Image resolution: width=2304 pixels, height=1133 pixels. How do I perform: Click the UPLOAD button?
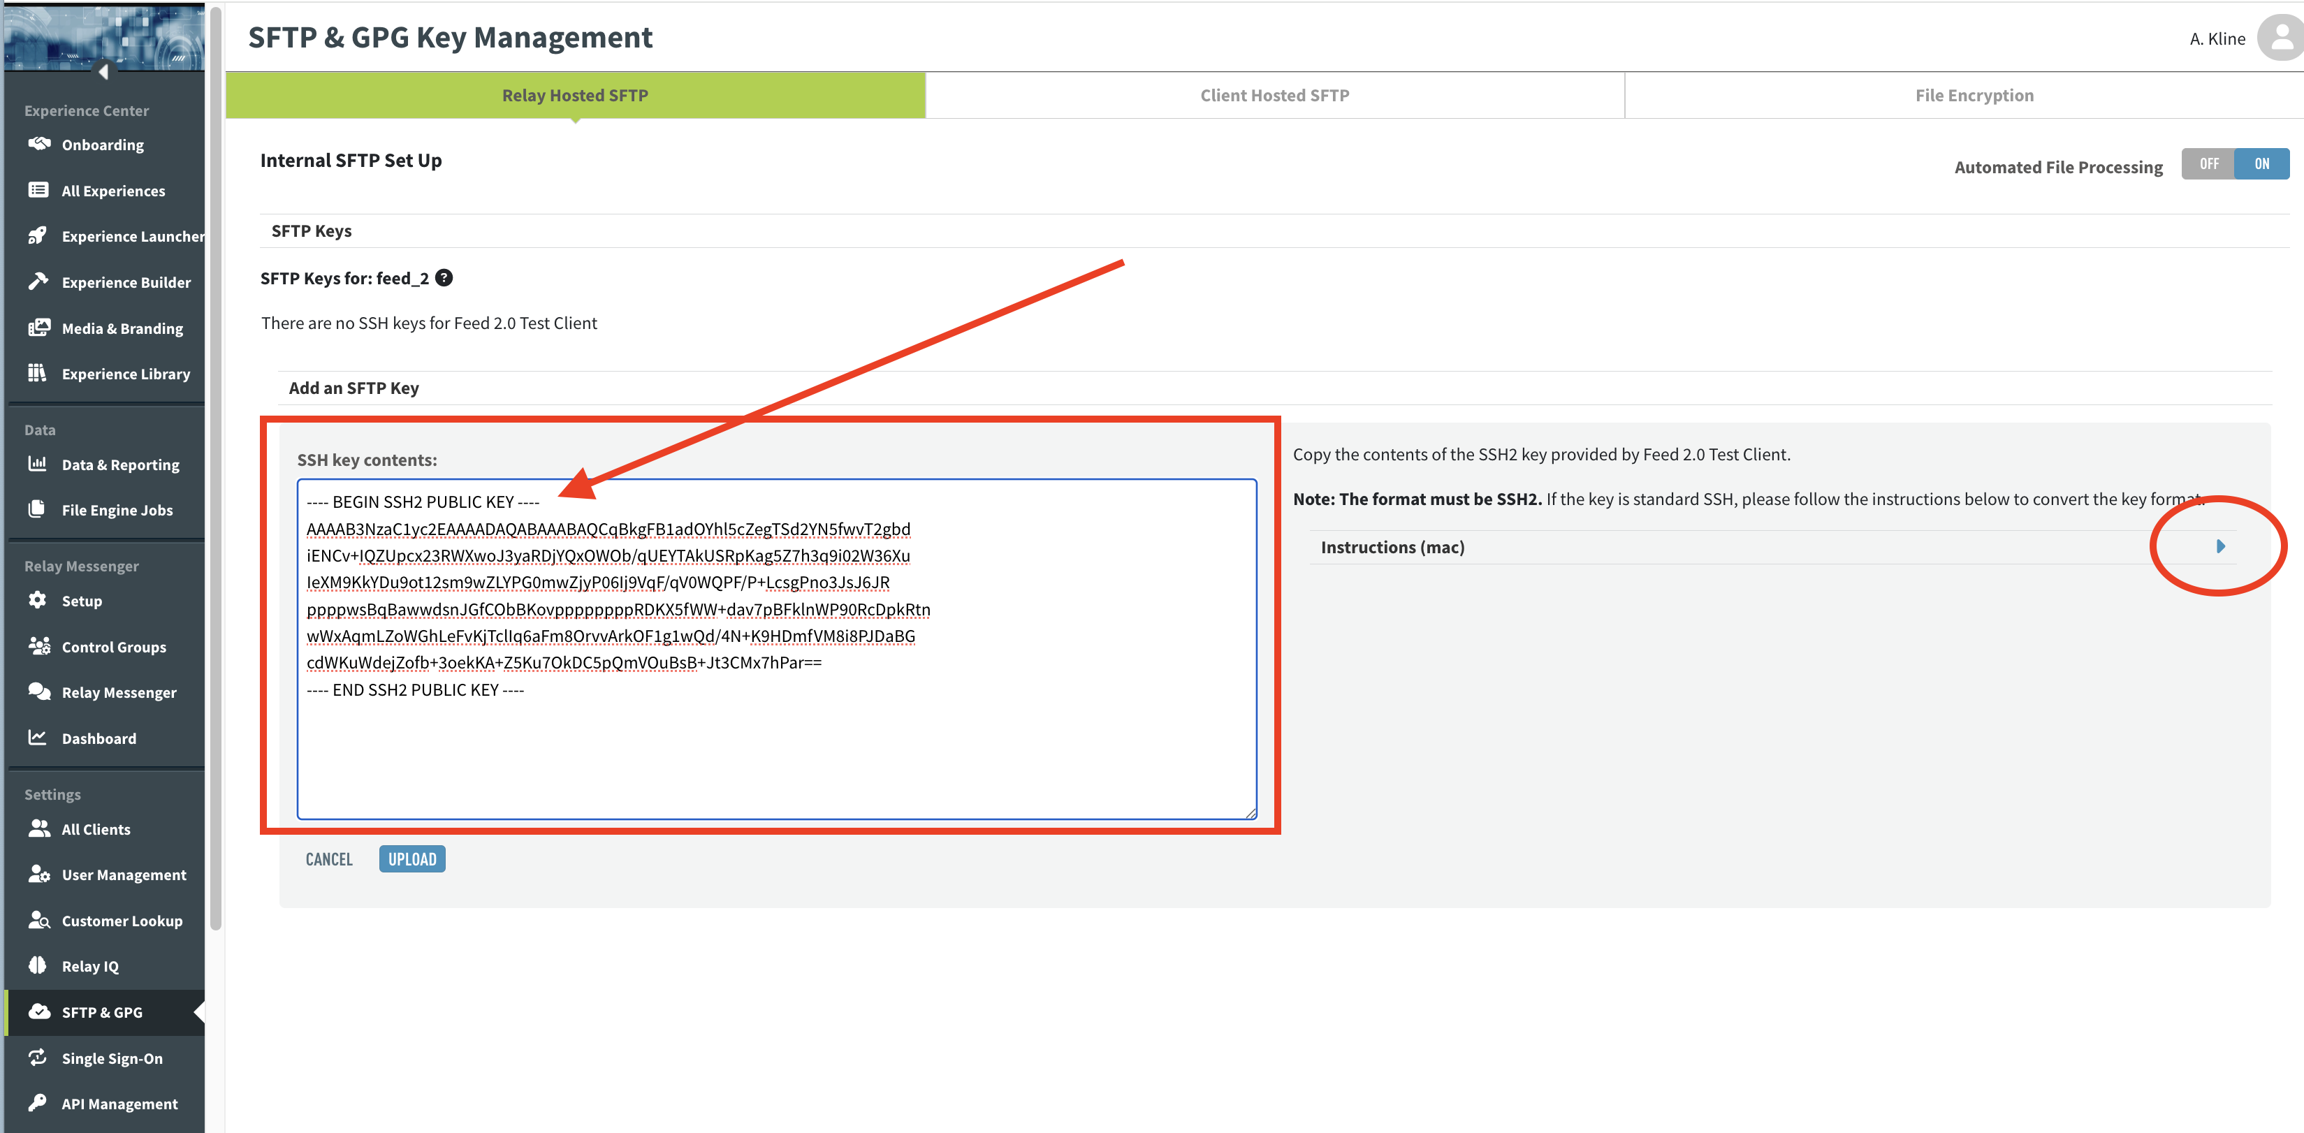tap(412, 858)
